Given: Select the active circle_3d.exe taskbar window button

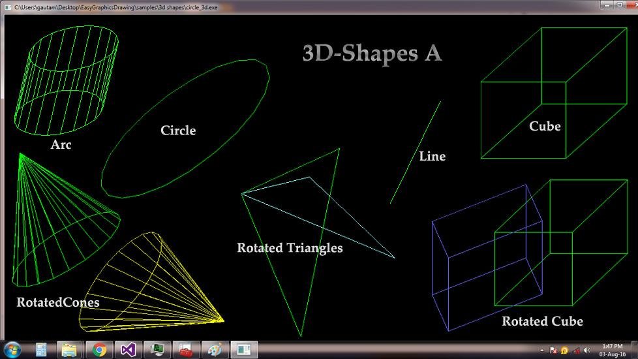Looking at the screenshot, I should [x=244, y=350].
